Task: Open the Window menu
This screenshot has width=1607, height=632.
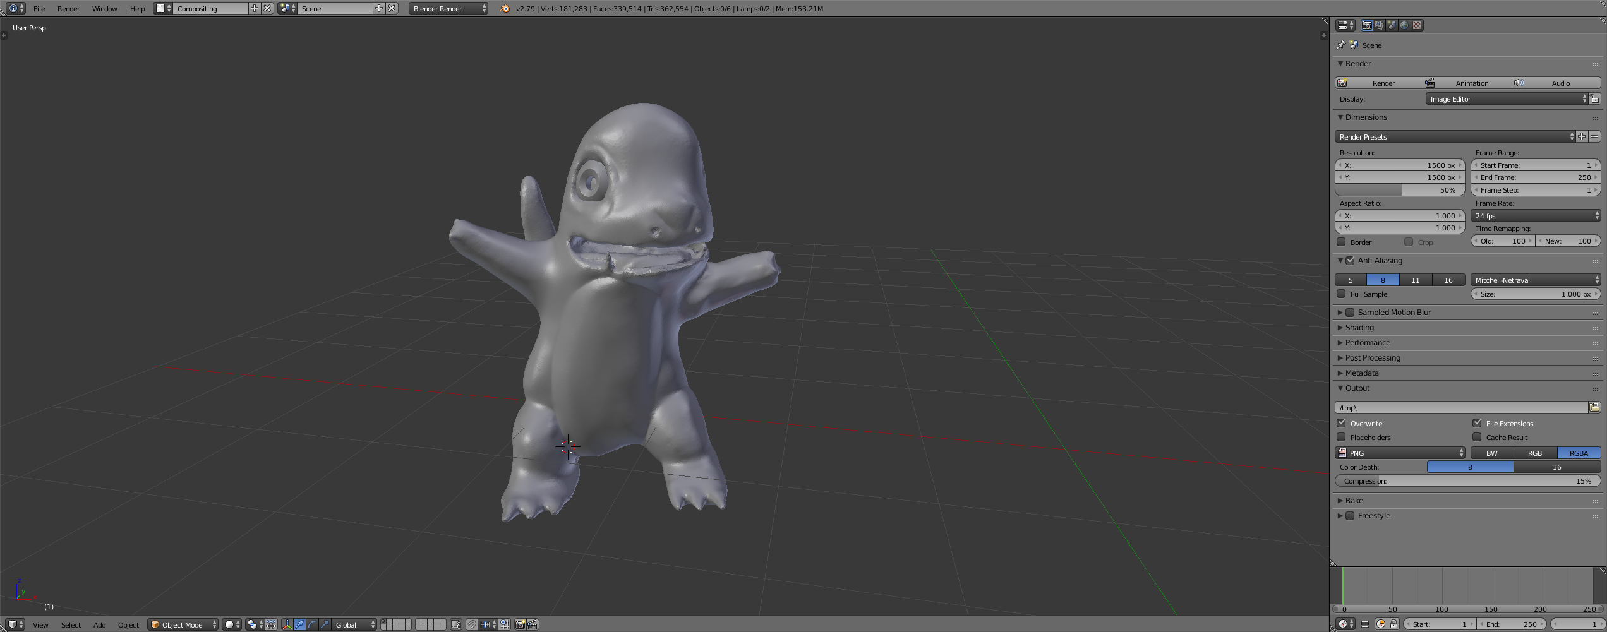Action: (x=105, y=8)
